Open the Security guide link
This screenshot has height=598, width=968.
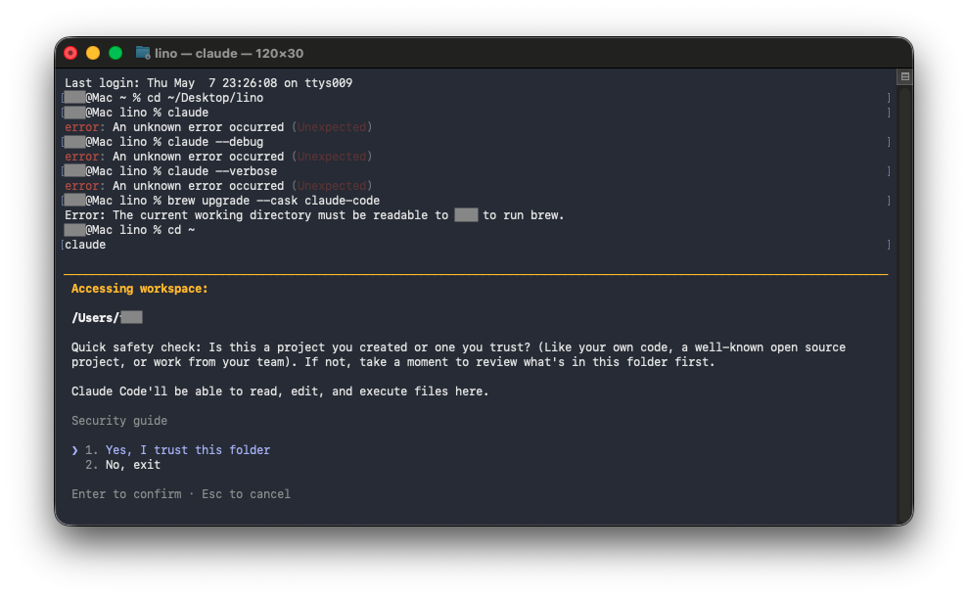click(119, 420)
